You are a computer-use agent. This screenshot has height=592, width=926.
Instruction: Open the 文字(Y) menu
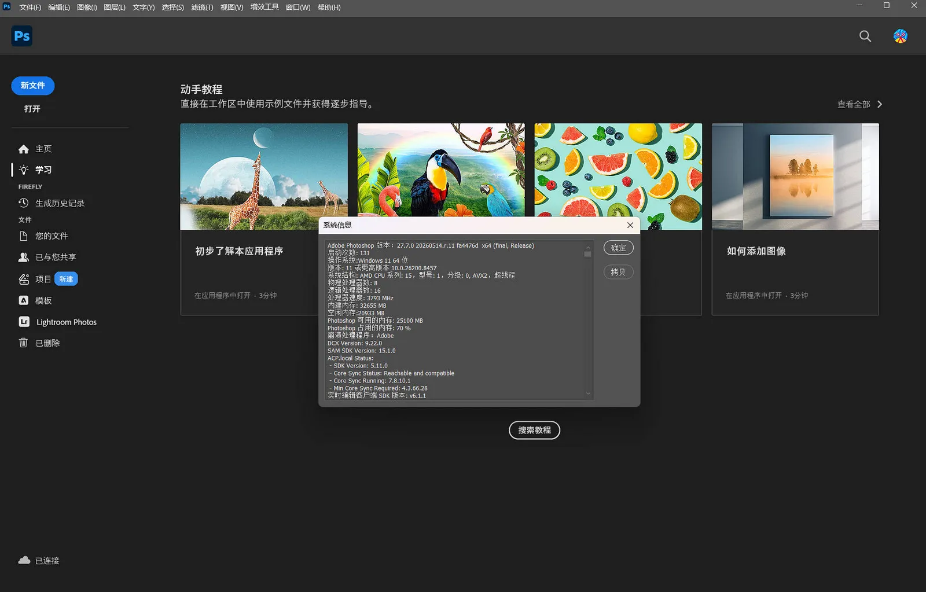tap(144, 8)
